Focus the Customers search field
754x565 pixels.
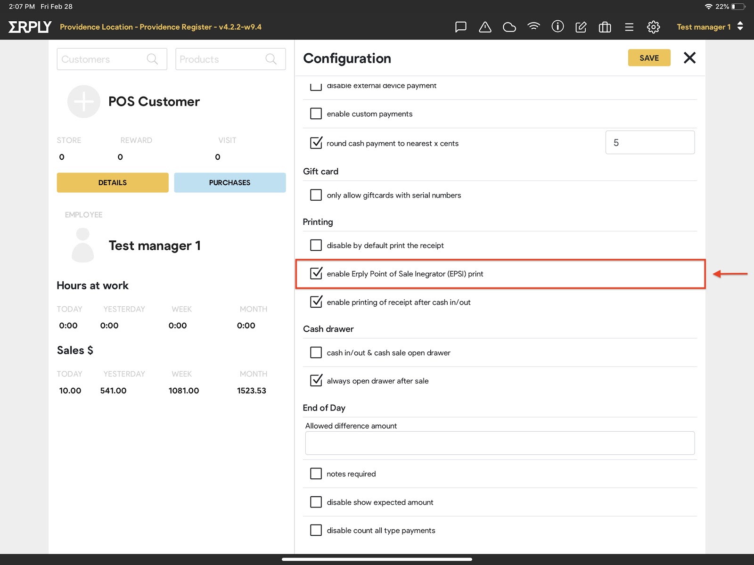point(112,59)
